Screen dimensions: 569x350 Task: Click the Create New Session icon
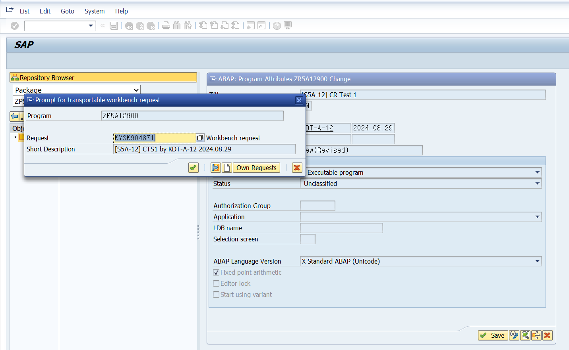click(250, 26)
